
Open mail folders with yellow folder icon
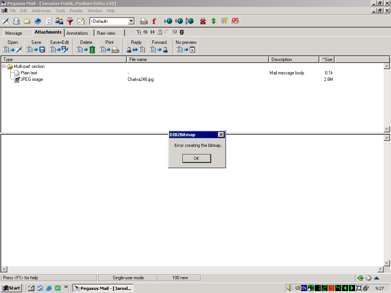click(27, 21)
